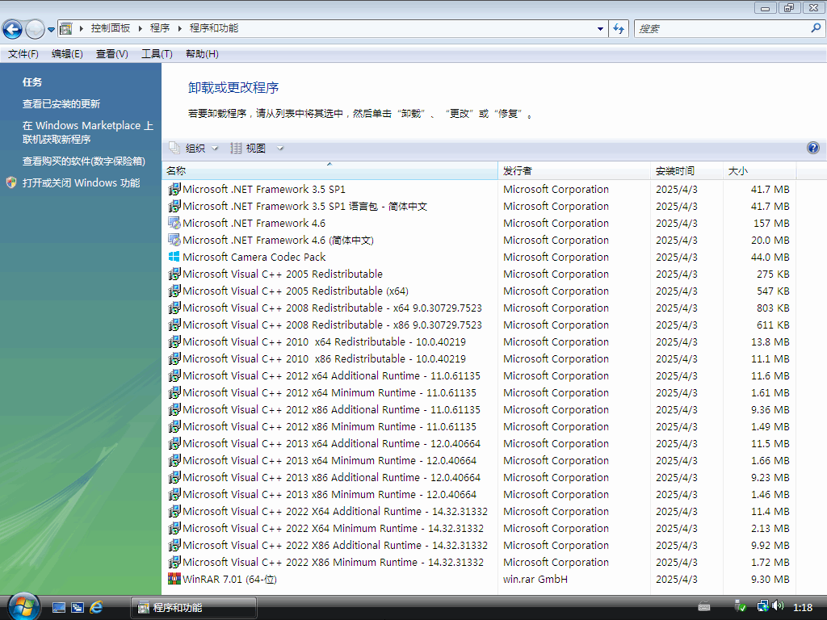Click the search magnifier icon
827x620 pixels.
pos(816,28)
